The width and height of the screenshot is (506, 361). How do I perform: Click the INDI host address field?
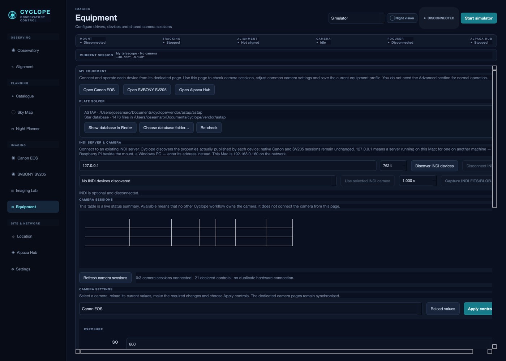pyautogui.click(x=228, y=166)
